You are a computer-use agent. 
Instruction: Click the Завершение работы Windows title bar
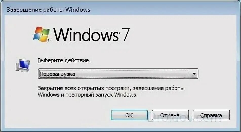[120, 9]
